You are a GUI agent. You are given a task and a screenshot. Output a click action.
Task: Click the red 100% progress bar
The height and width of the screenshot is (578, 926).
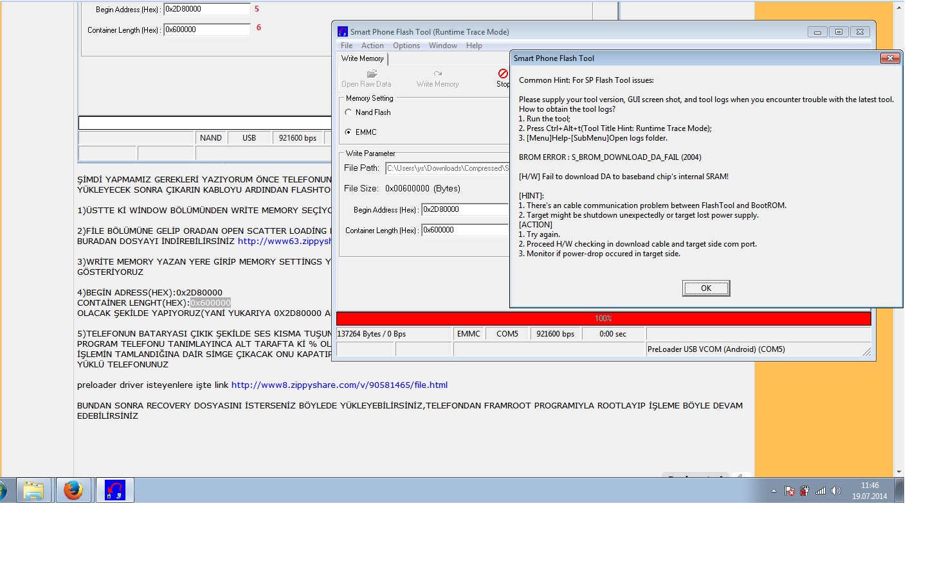(x=603, y=319)
